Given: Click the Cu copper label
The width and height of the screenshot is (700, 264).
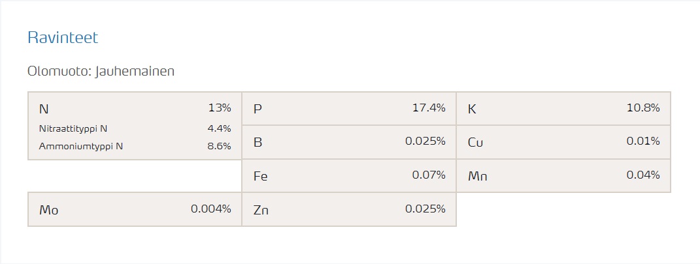Looking at the screenshot, I should [x=475, y=142].
